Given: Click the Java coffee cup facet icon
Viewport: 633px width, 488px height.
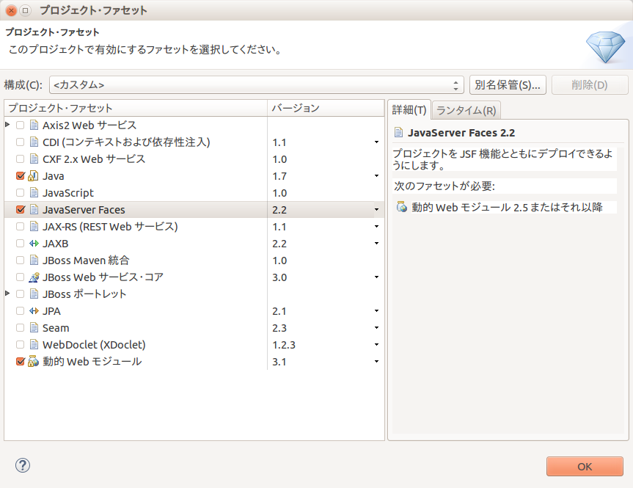Looking at the screenshot, I should 32,176.
